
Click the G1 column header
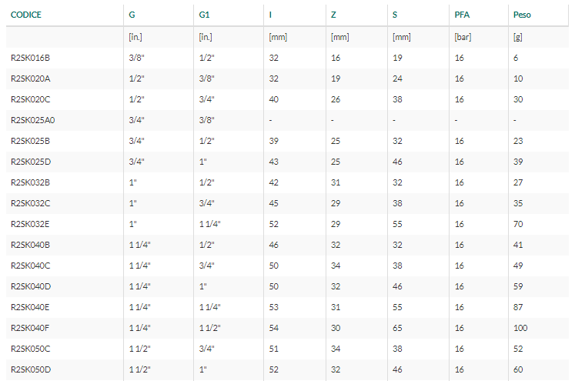coord(204,15)
